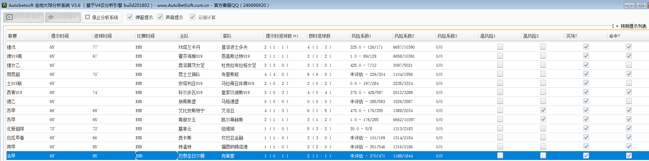Disable the 声音提示 sound alert checkbox
The height and width of the screenshot is (161, 649).
[x=160, y=17]
